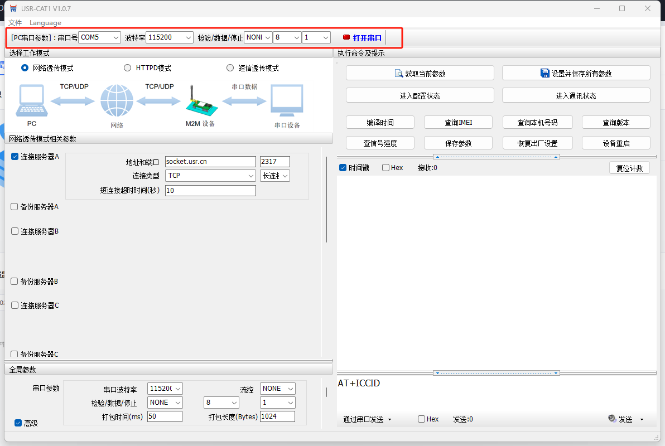The width and height of the screenshot is (665, 446).
Task: Click the 发送 send icon
Action: click(x=612, y=419)
